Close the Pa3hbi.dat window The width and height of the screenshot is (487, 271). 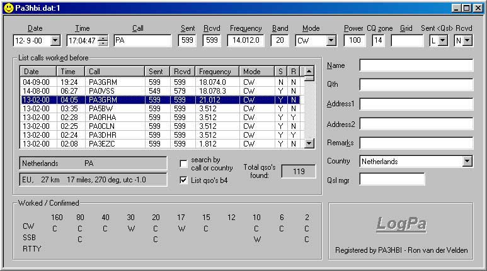click(478, 8)
